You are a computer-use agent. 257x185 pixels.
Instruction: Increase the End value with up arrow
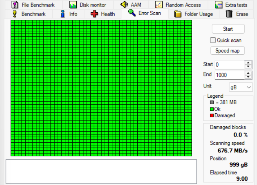tap(248, 73)
